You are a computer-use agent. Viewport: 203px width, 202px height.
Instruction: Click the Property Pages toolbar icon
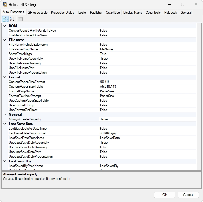(20, 19)
